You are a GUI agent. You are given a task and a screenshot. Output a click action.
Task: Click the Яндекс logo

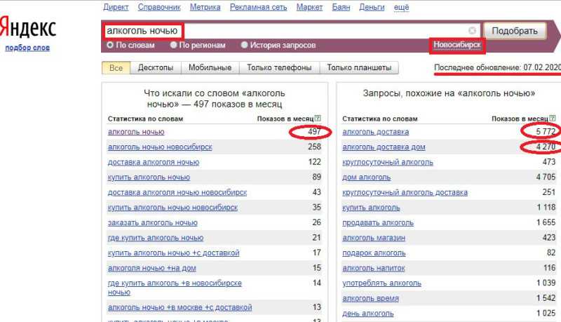tap(28, 28)
